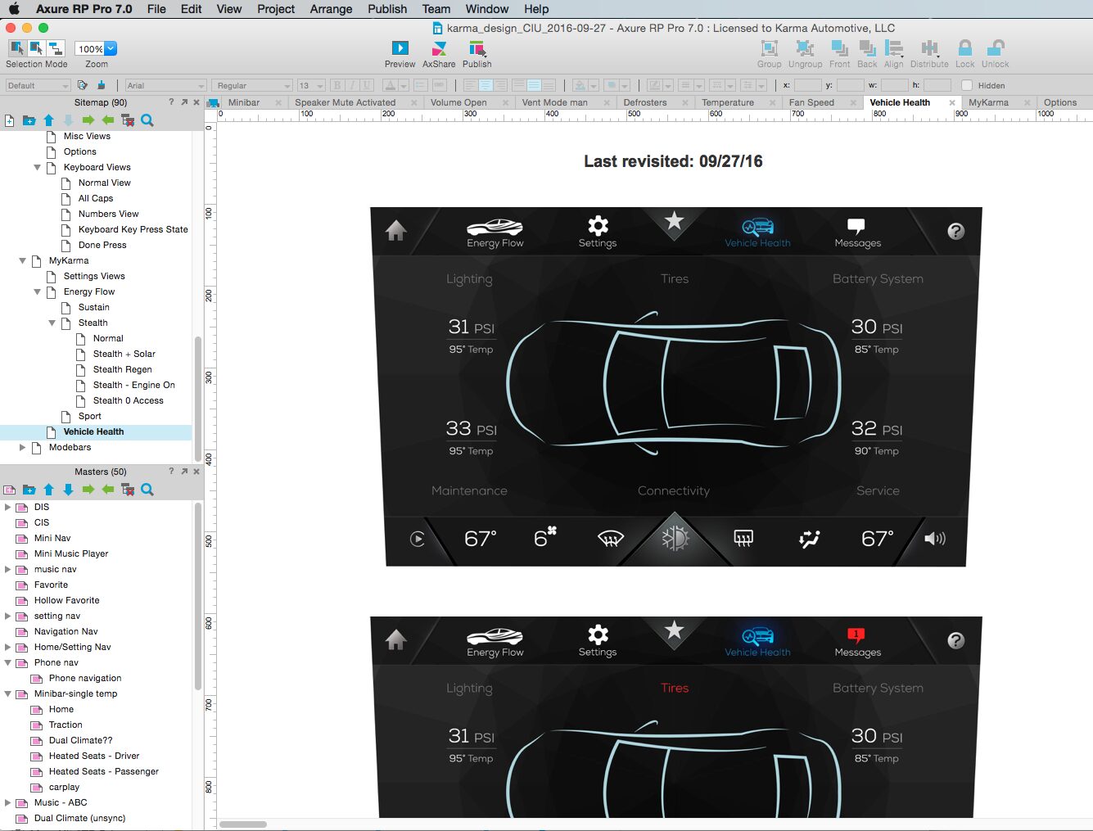The image size is (1093, 831).
Task: Send widget to Back
Action: (x=867, y=48)
